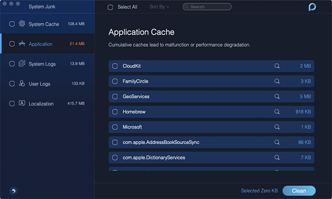Reveal CloudKit with its magnifier icon
Viewport: 332px width, 199px height.
point(277,66)
